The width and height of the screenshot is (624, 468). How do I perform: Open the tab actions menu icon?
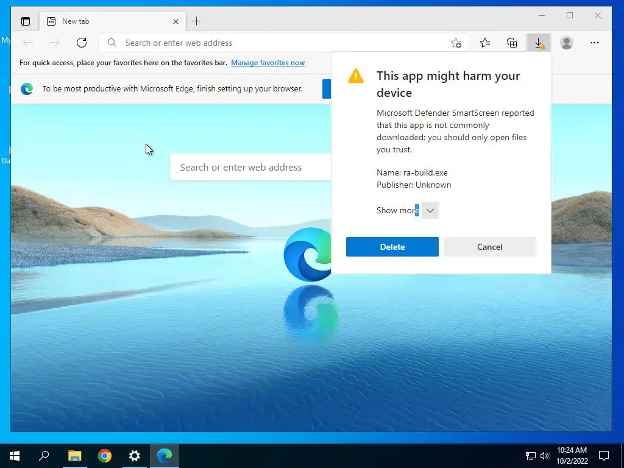[26, 21]
